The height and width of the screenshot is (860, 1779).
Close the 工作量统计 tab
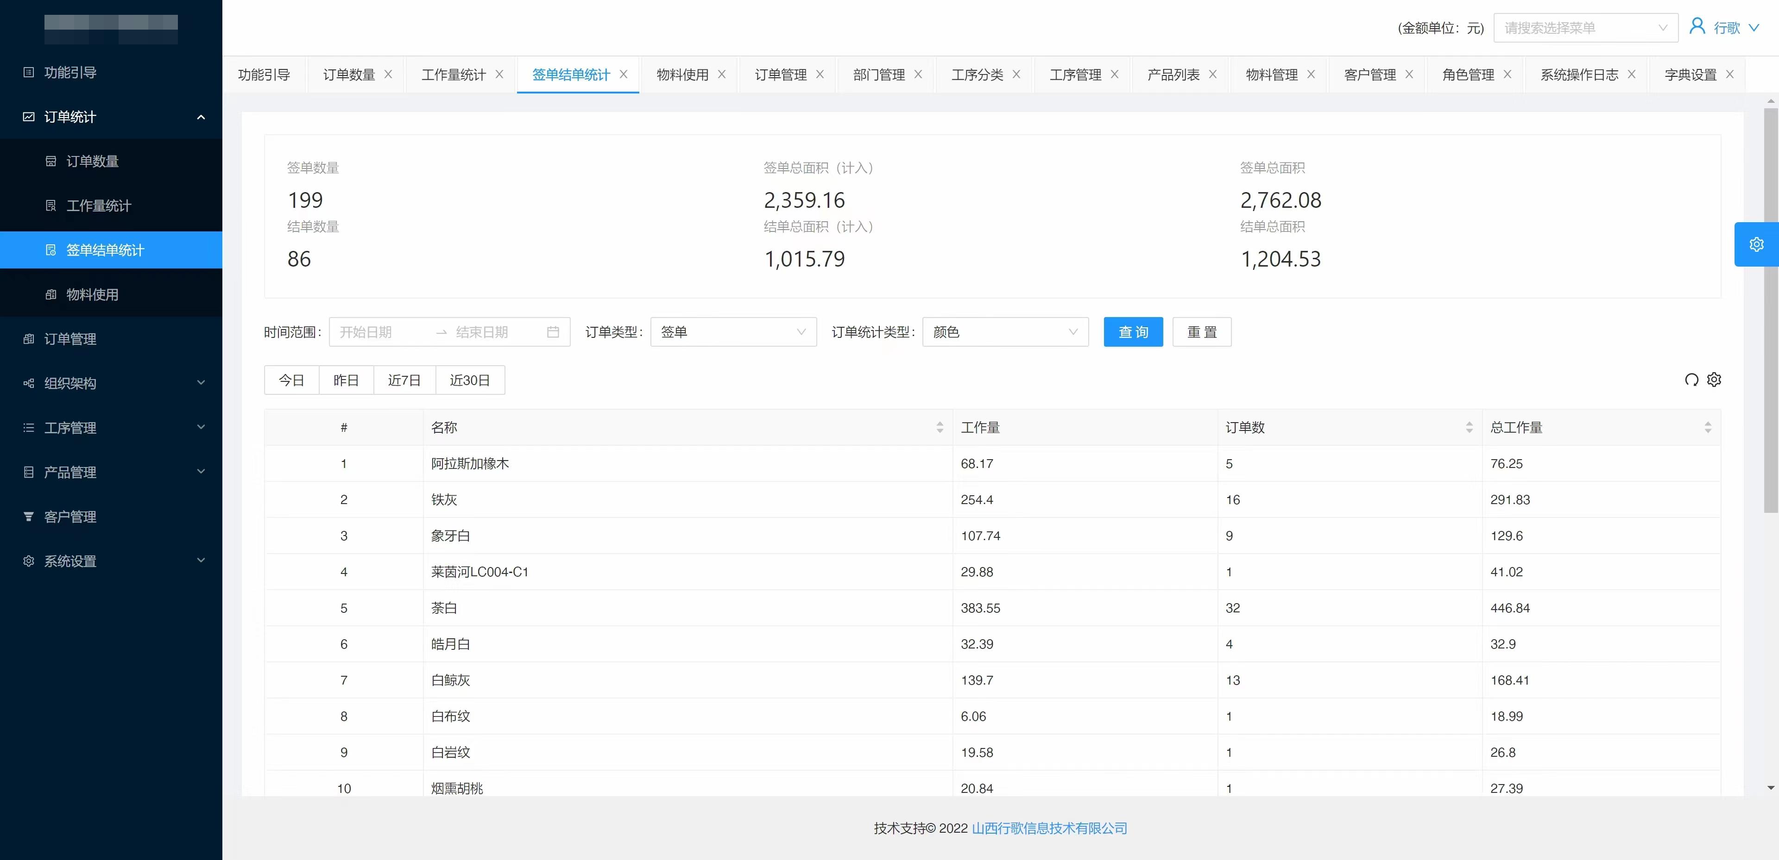[x=499, y=75]
